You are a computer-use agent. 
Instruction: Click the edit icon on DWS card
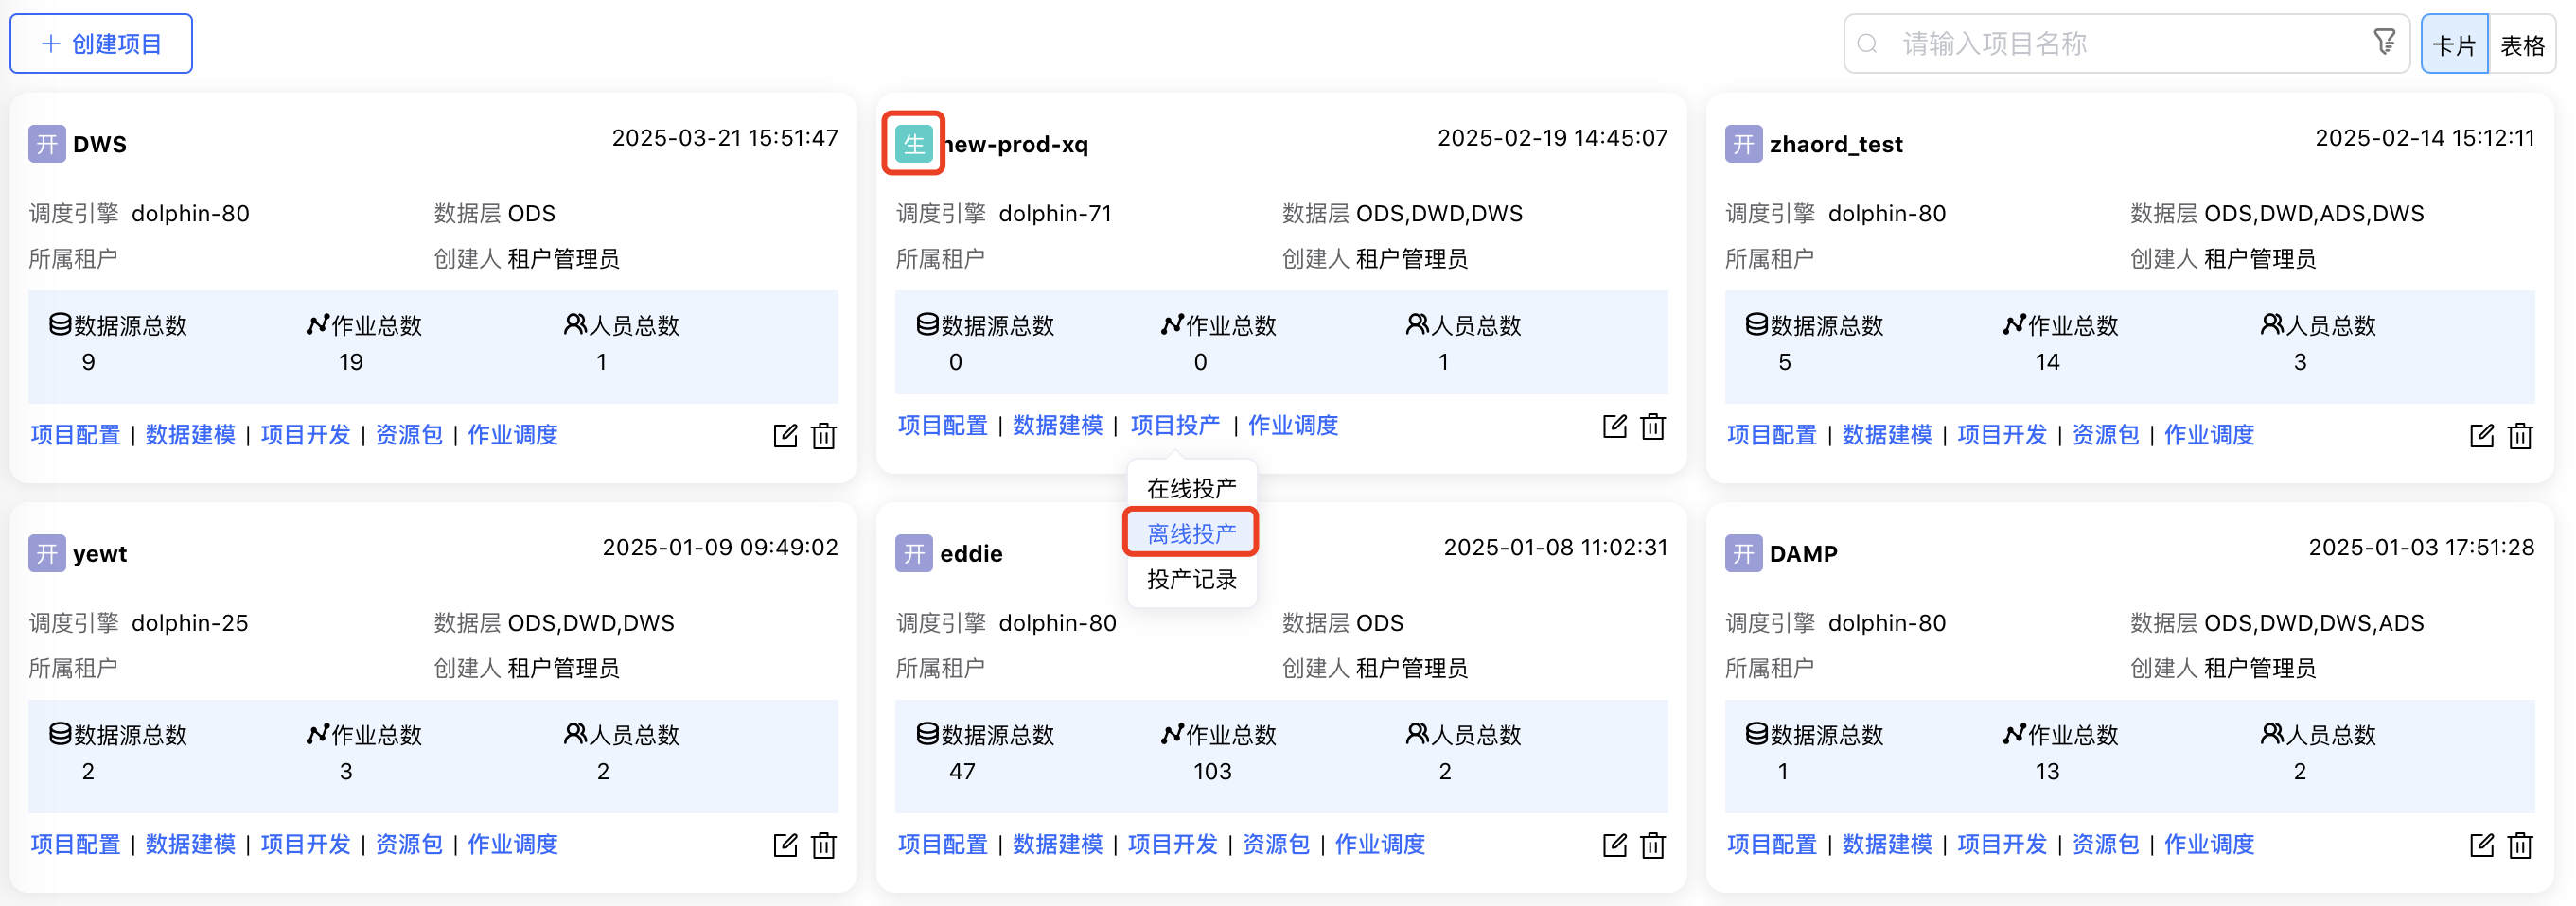[x=785, y=436]
